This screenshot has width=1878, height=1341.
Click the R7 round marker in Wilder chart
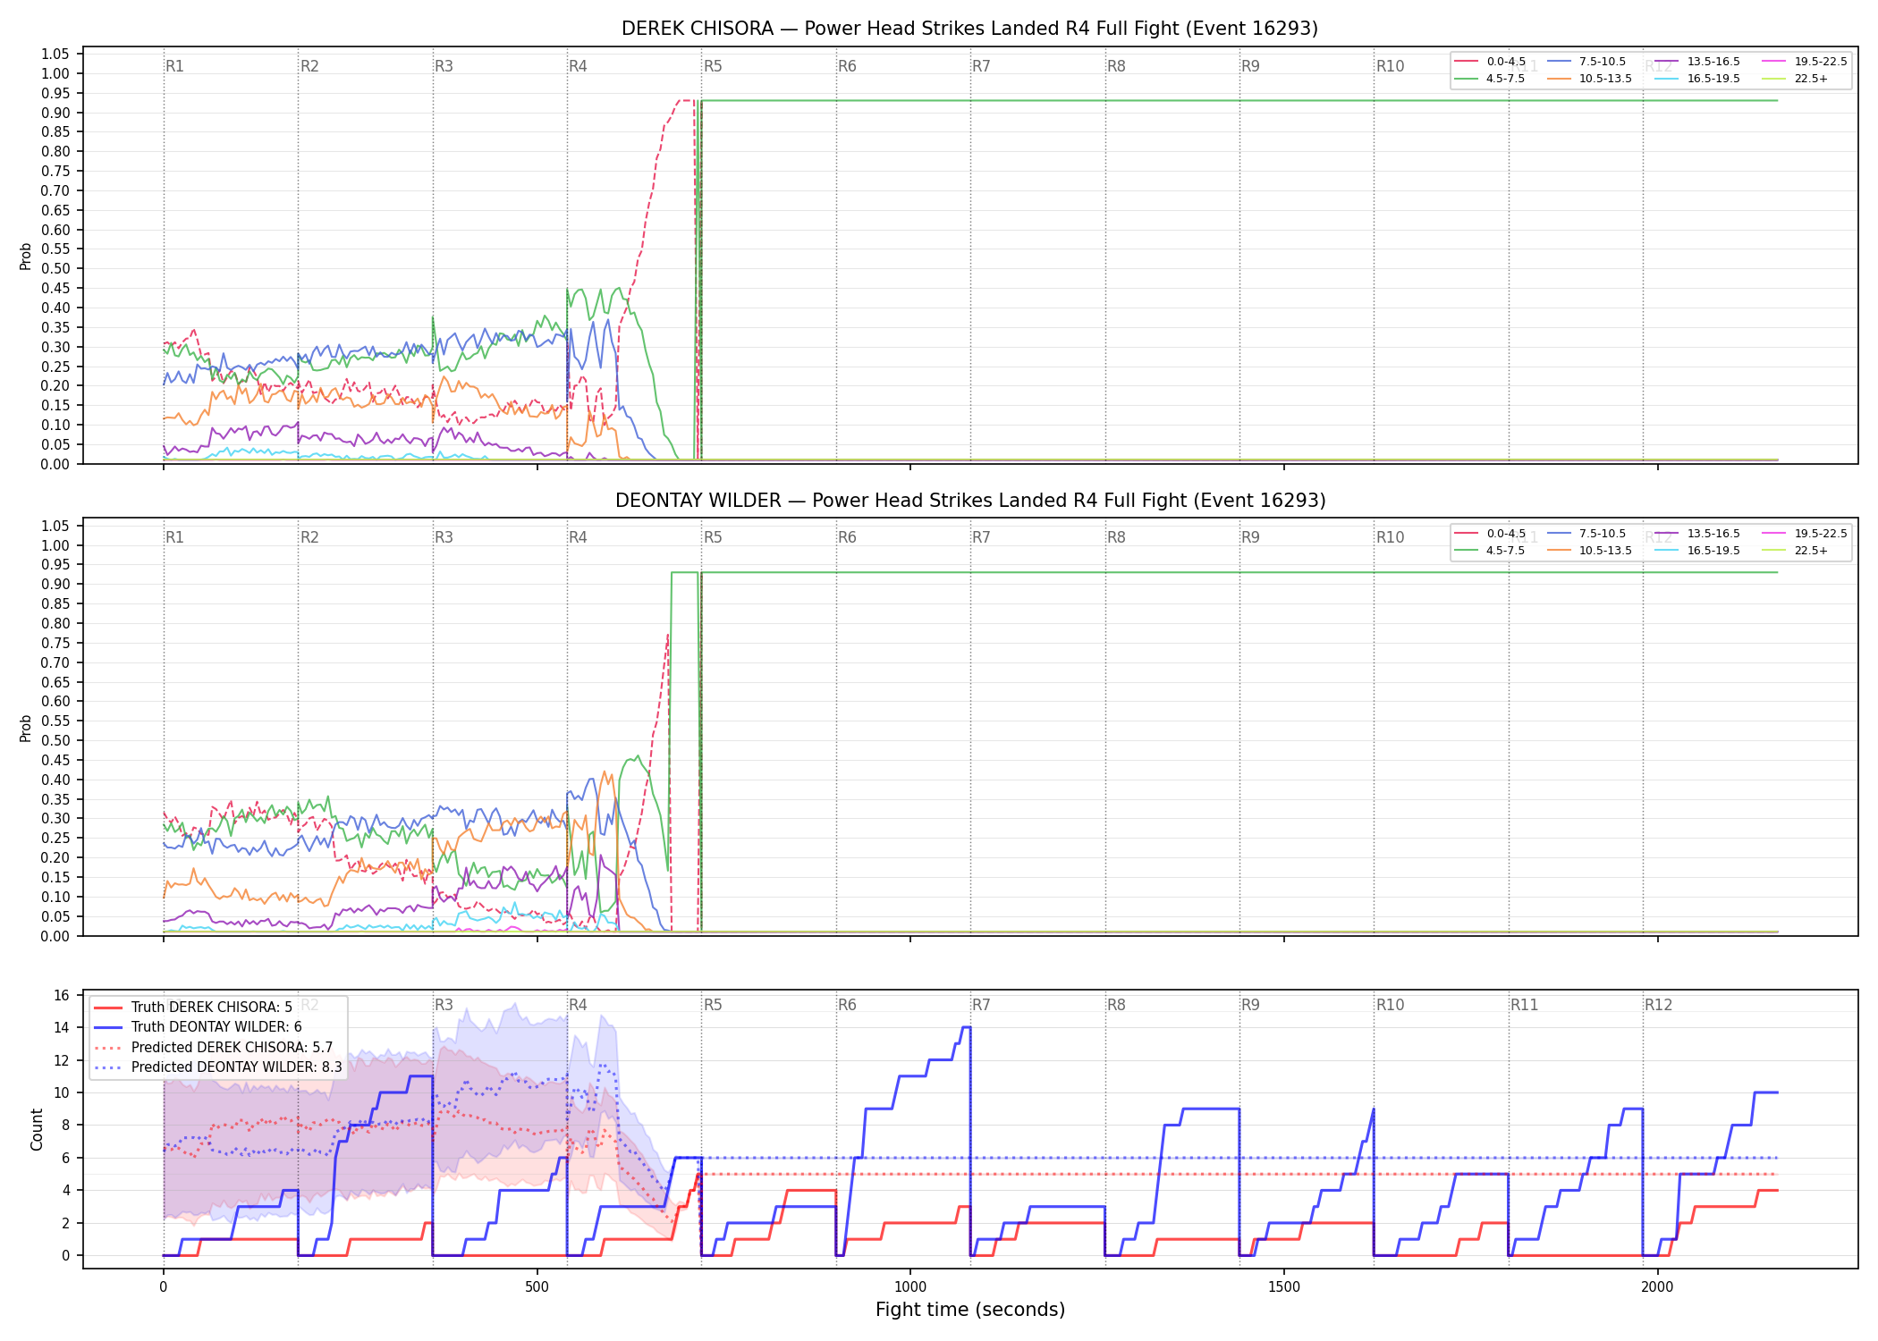point(981,537)
